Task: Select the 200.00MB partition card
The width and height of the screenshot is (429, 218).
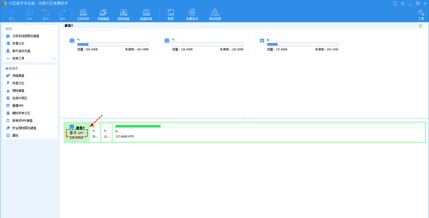Action: pyautogui.click(x=110, y=44)
